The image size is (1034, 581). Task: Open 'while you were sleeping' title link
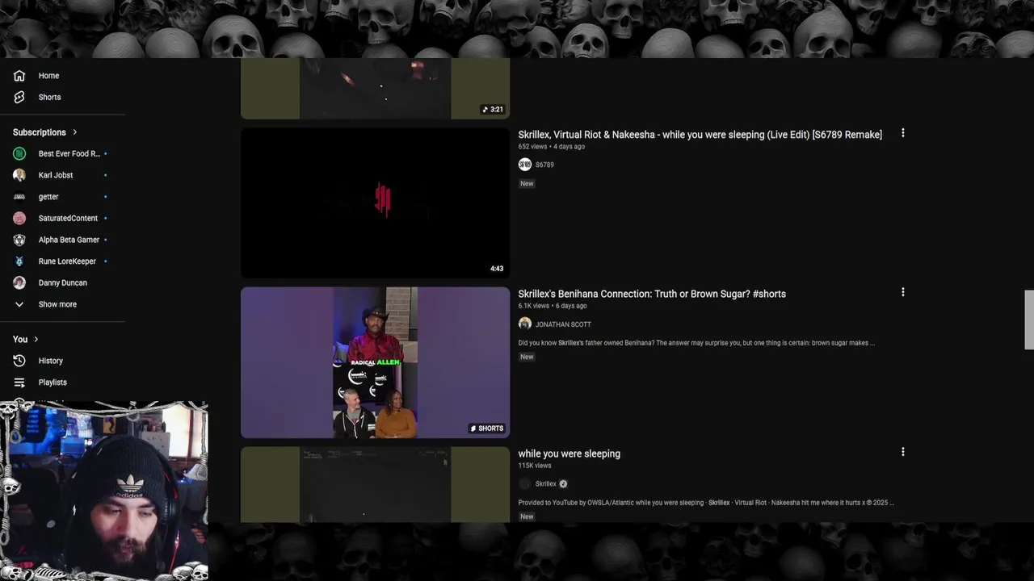(570, 454)
